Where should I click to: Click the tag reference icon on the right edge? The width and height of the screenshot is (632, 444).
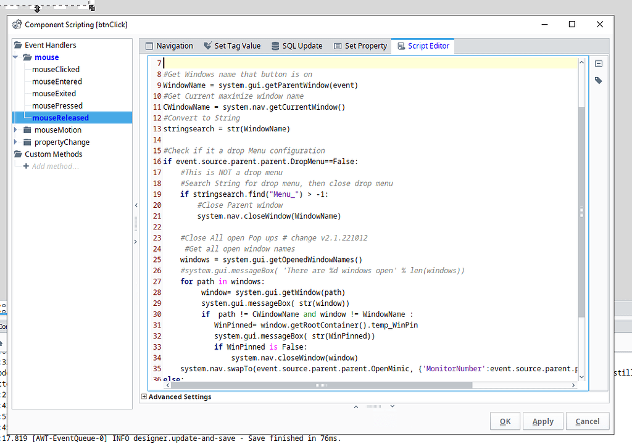(597, 80)
